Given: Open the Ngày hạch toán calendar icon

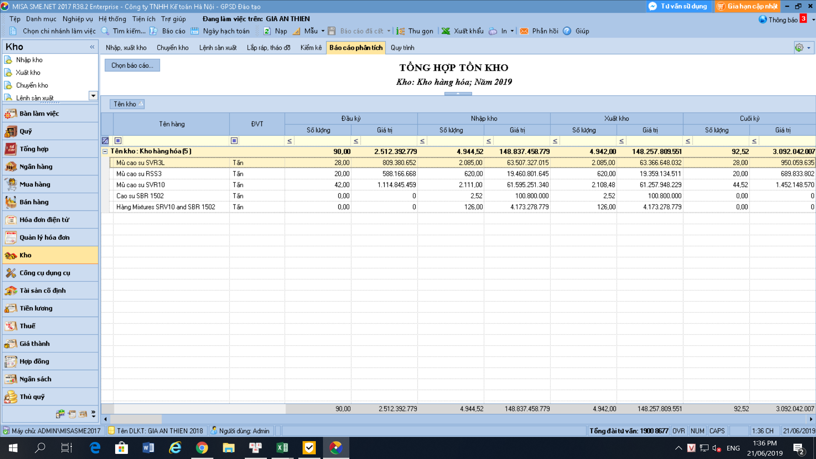Looking at the screenshot, I should coord(195,31).
